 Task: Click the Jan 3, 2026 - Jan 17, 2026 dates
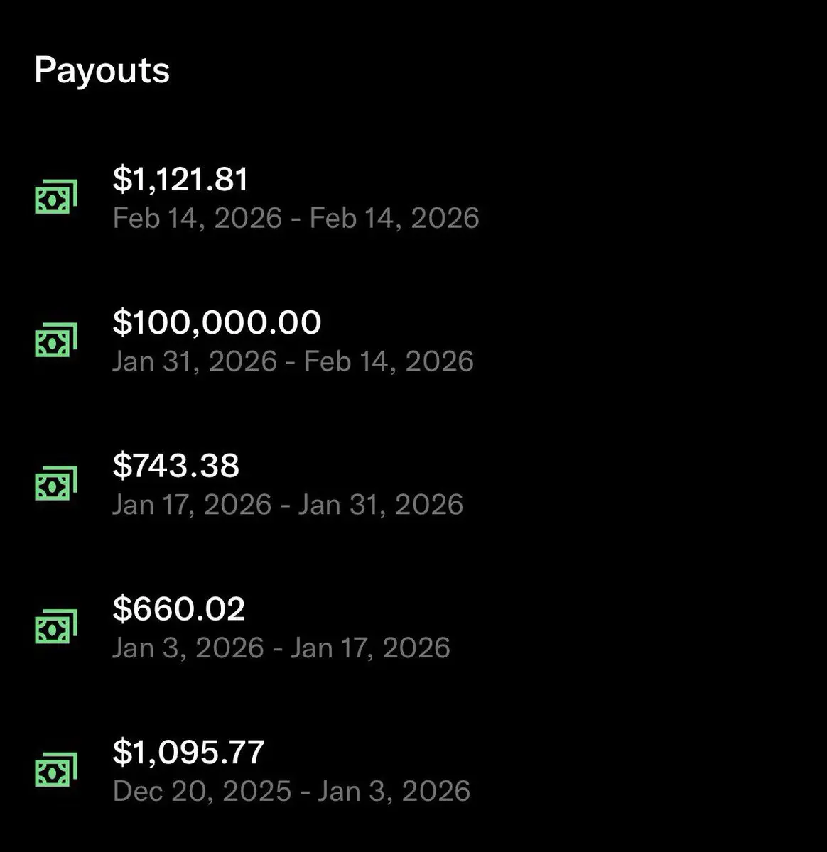coord(281,648)
